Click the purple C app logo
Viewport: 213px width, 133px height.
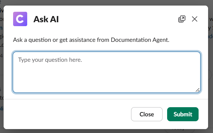pyautogui.click(x=20, y=19)
